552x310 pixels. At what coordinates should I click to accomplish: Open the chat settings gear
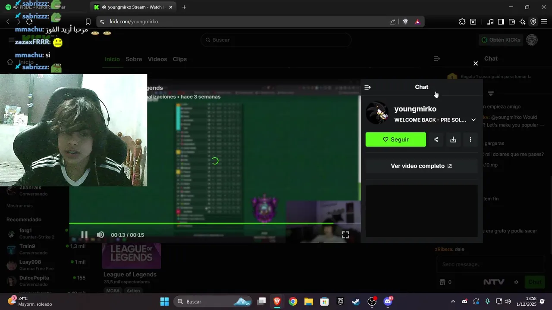tap(516, 282)
